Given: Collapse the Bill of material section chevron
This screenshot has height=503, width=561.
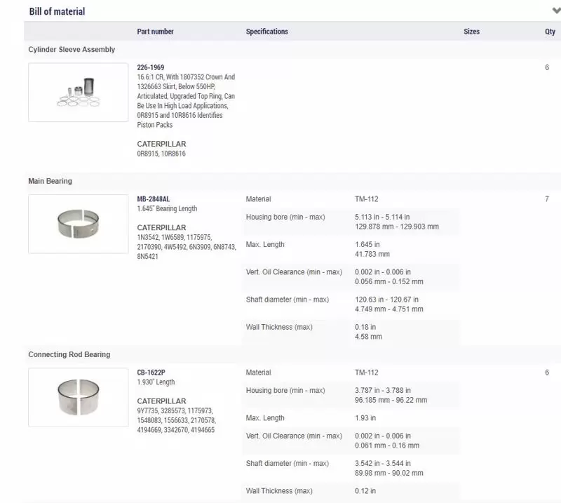Looking at the screenshot, I should coord(556,11).
